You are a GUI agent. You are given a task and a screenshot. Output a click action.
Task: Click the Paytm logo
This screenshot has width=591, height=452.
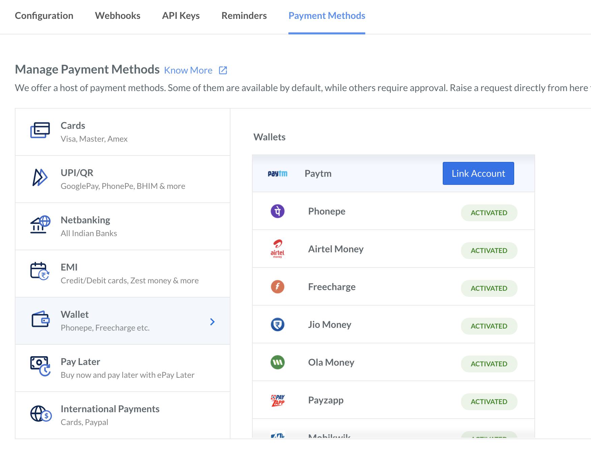pos(278,173)
